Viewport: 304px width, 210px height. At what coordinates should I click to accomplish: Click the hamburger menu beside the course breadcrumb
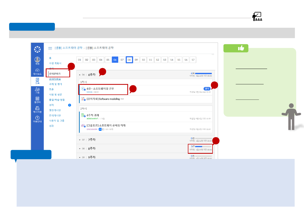[50, 48]
